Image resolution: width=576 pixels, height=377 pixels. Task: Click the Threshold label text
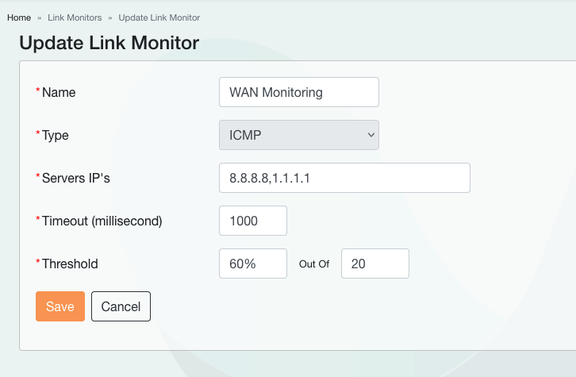click(70, 264)
